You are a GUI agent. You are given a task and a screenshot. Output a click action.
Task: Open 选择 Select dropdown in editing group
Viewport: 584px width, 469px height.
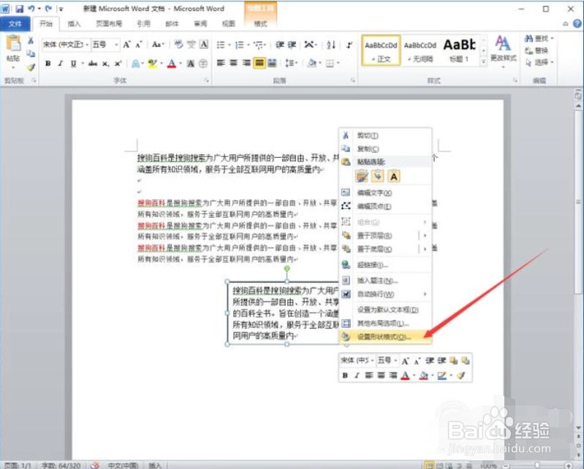click(539, 62)
